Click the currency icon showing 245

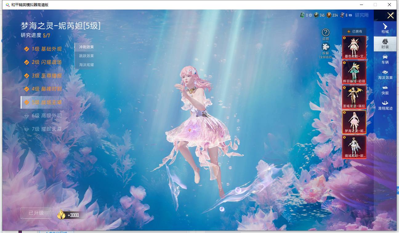pos(316,15)
